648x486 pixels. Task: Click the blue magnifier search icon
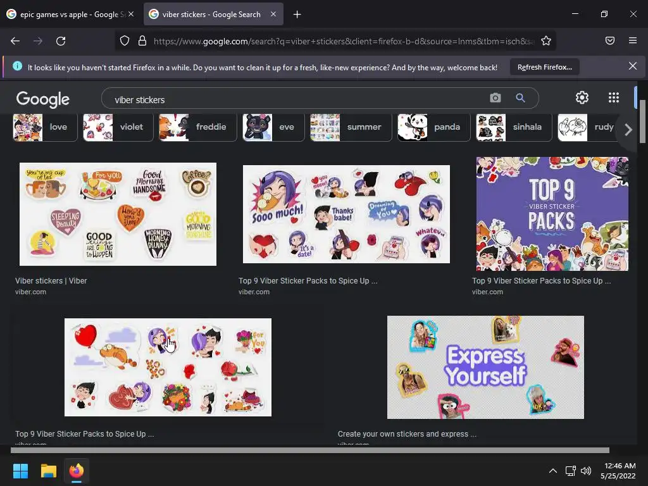pos(520,98)
